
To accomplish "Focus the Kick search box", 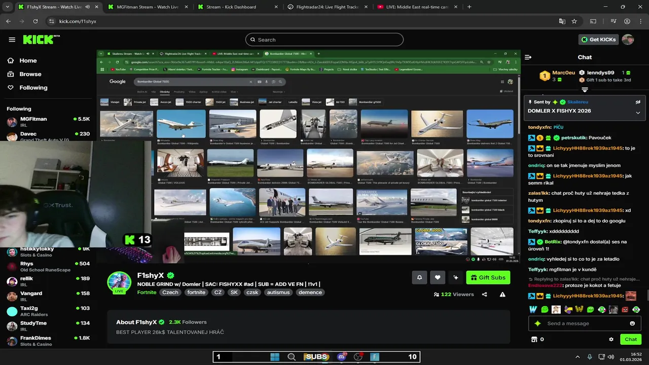I will [324, 40].
